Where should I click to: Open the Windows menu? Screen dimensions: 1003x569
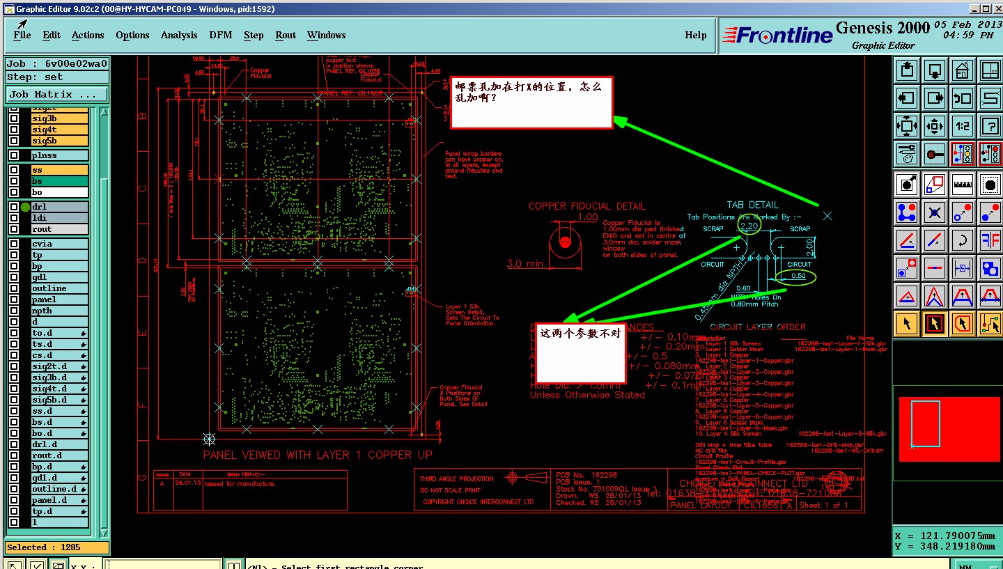[x=327, y=35]
